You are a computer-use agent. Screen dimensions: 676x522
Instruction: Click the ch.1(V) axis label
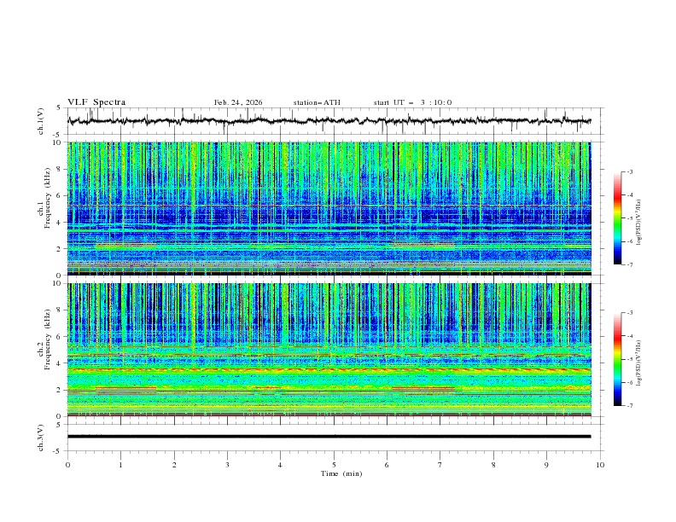[x=41, y=121]
